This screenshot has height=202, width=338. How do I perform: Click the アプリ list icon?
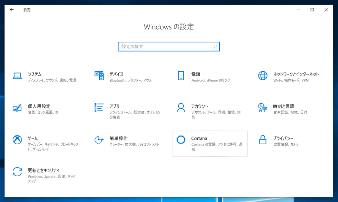click(99, 108)
